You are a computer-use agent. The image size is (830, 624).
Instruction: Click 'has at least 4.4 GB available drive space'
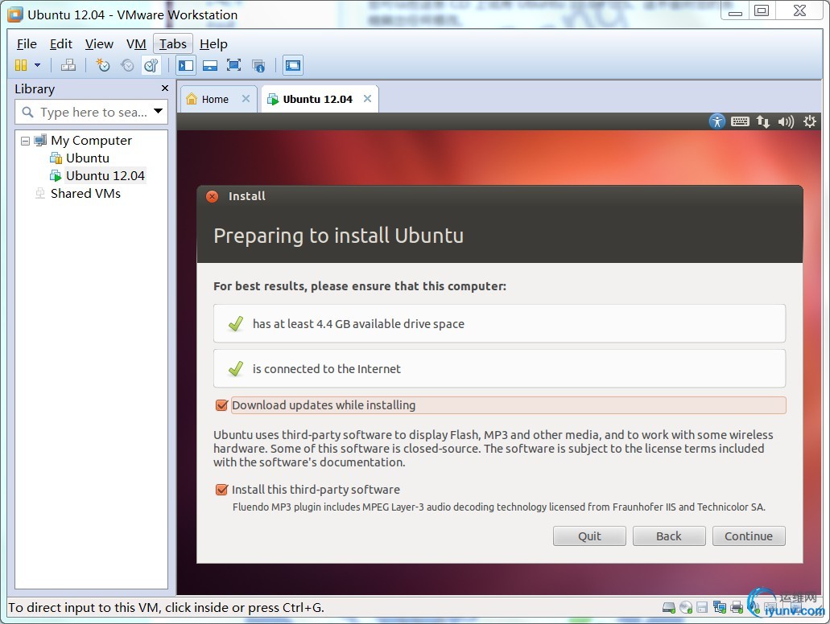click(499, 323)
